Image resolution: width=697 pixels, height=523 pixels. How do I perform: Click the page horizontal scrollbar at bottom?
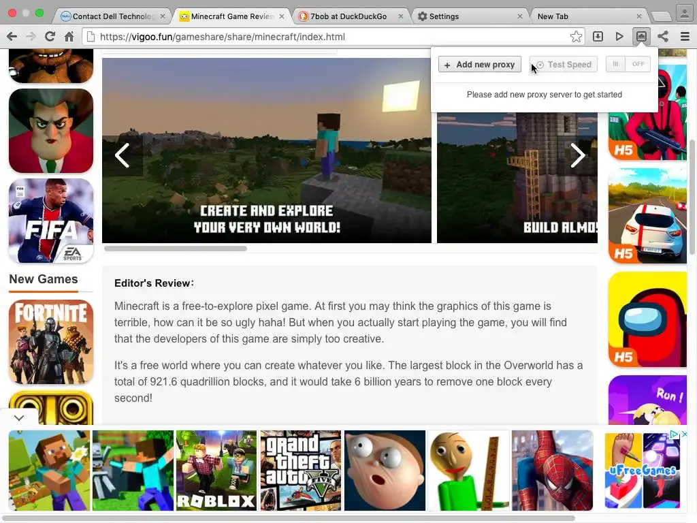pyautogui.click(x=289, y=518)
